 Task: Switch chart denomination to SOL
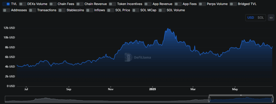point(261,18)
